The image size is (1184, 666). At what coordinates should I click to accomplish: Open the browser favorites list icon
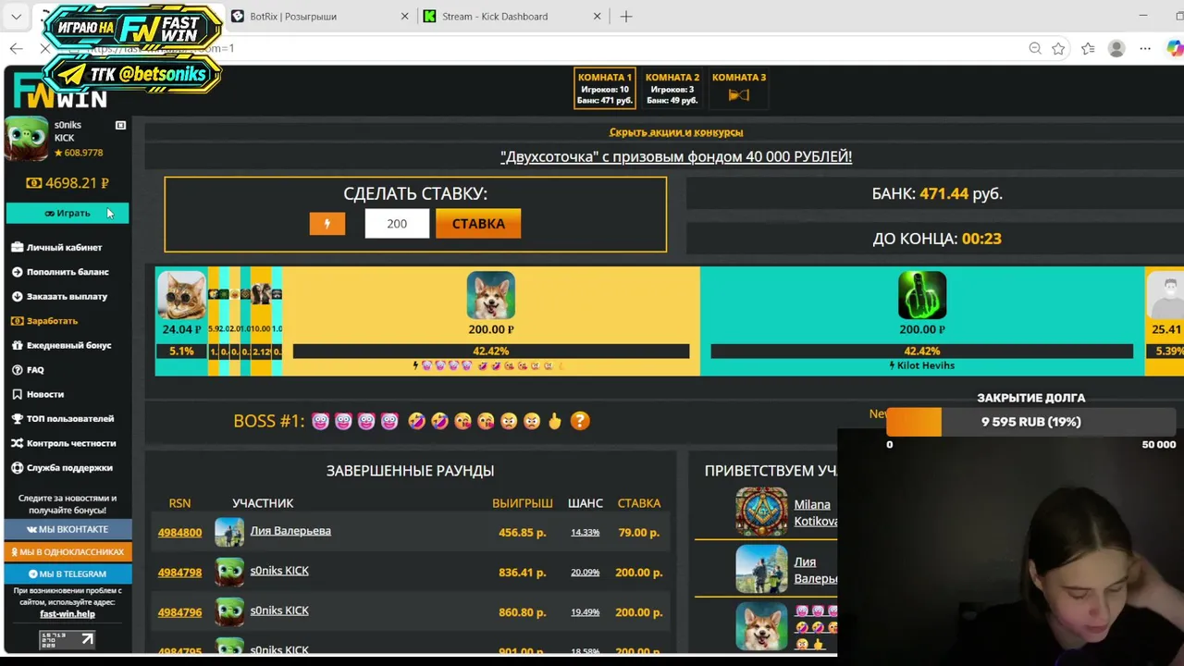[1088, 48]
